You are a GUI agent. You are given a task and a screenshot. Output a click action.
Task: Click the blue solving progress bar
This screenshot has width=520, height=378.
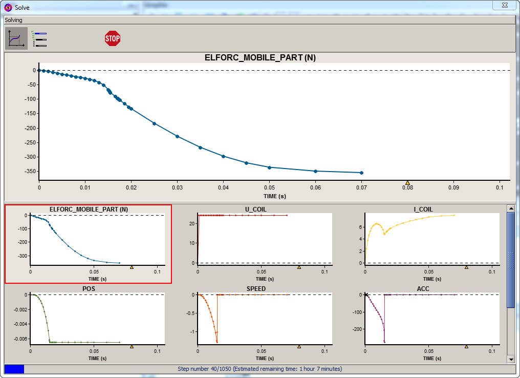pyautogui.click(x=14, y=369)
